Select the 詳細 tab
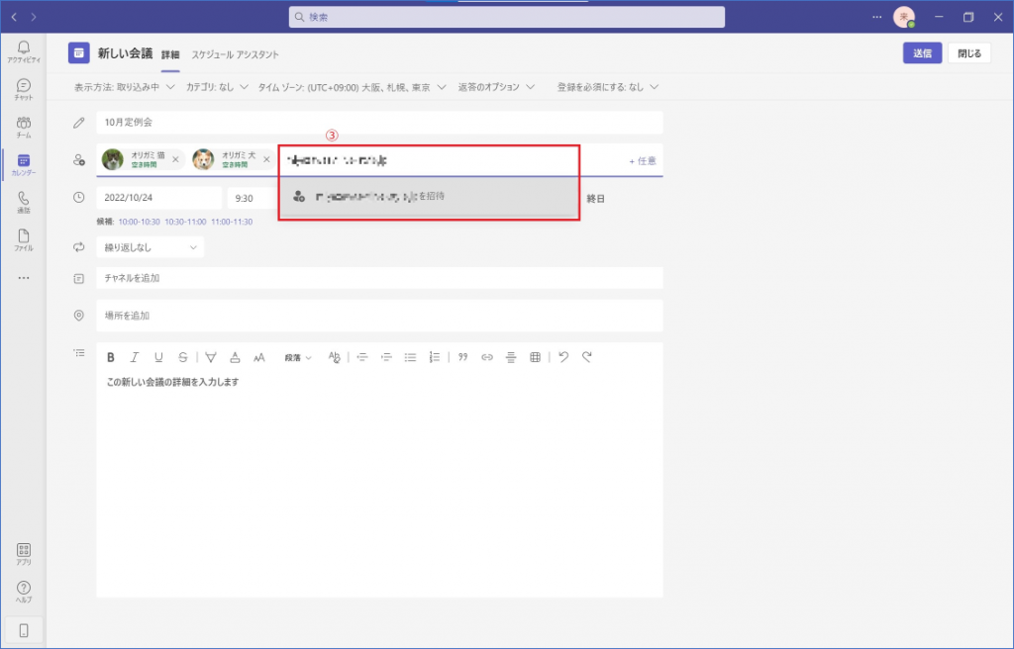Viewport: 1014px width, 649px height. click(170, 54)
